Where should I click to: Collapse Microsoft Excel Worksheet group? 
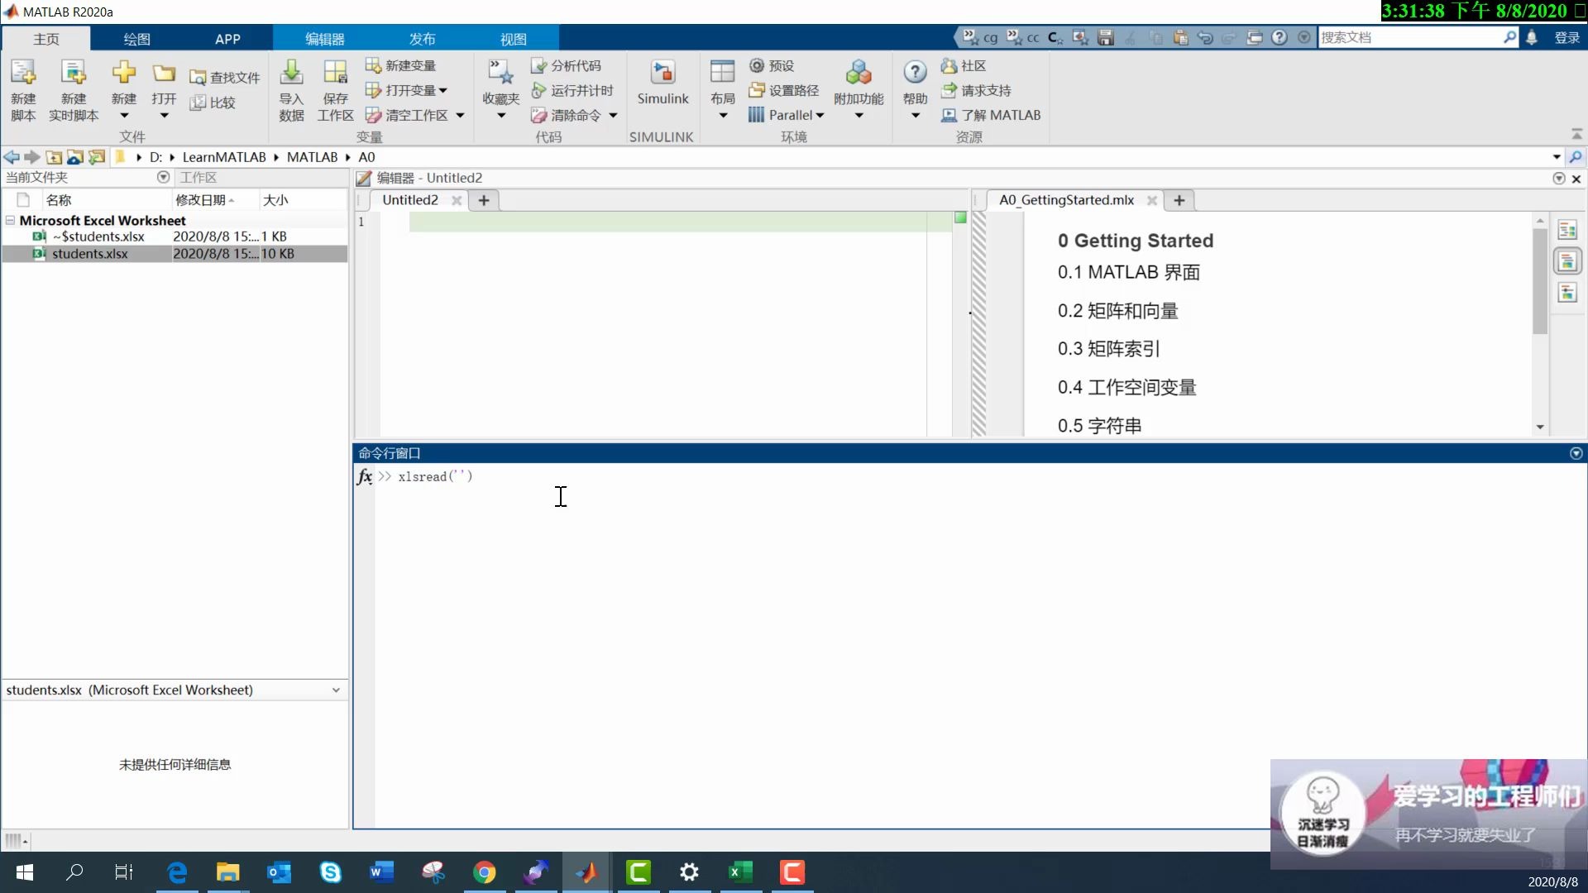tap(10, 220)
